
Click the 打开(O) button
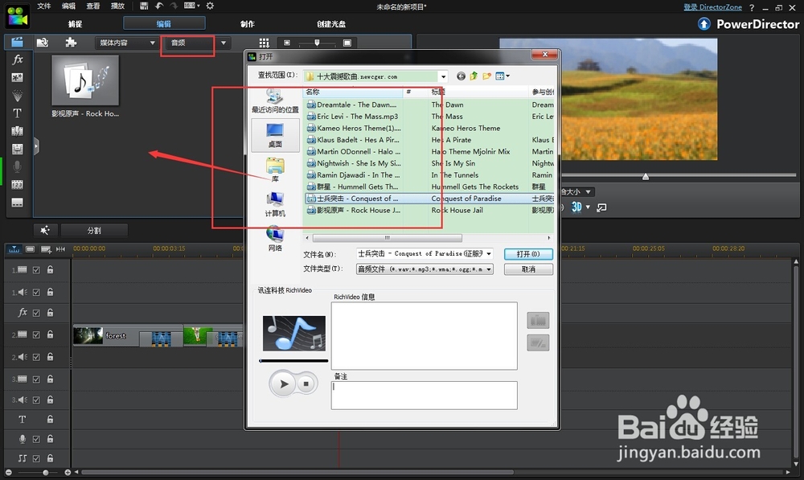(x=528, y=254)
